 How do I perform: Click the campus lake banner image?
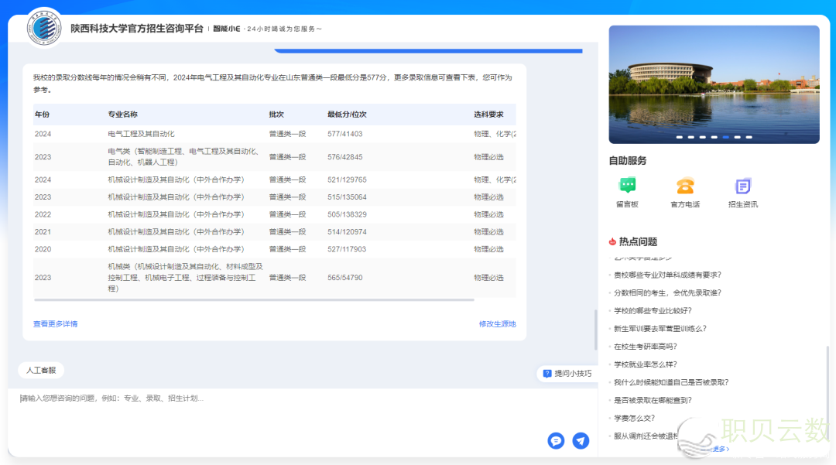coord(714,84)
